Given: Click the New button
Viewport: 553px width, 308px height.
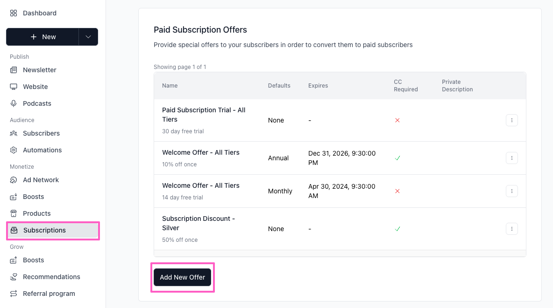Looking at the screenshot, I should pyautogui.click(x=43, y=37).
